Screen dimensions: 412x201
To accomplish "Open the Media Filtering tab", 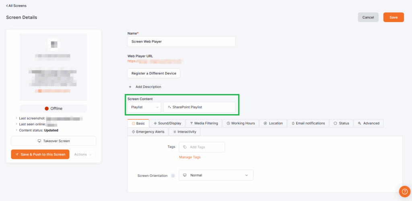I will [x=204, y=123].
